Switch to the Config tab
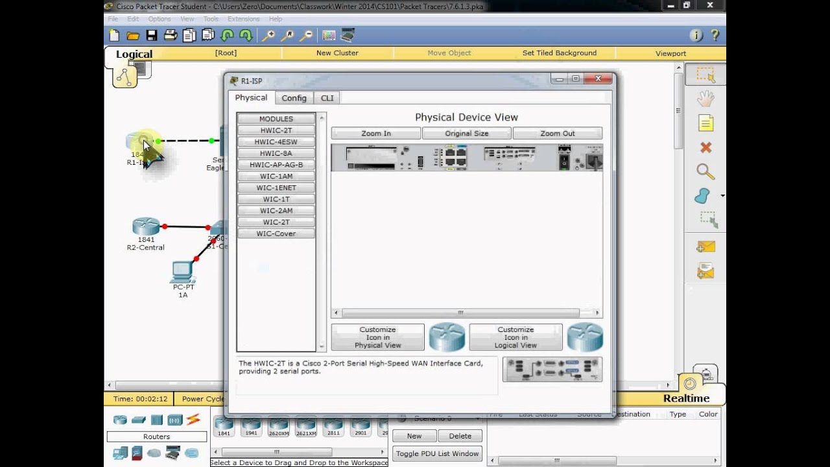This screenshot has height=467, width=830. (x=294, y=98)
